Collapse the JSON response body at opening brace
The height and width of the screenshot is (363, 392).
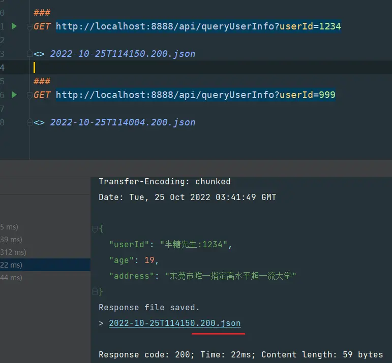point(95,229)
